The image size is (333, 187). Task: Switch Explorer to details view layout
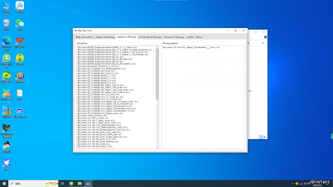pyautogui.click(x=261, y=137)
